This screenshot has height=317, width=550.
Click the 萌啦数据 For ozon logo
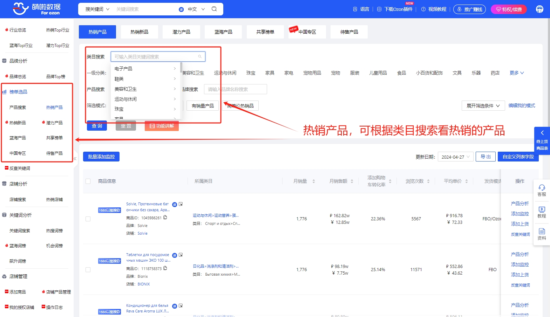point(36,9)
